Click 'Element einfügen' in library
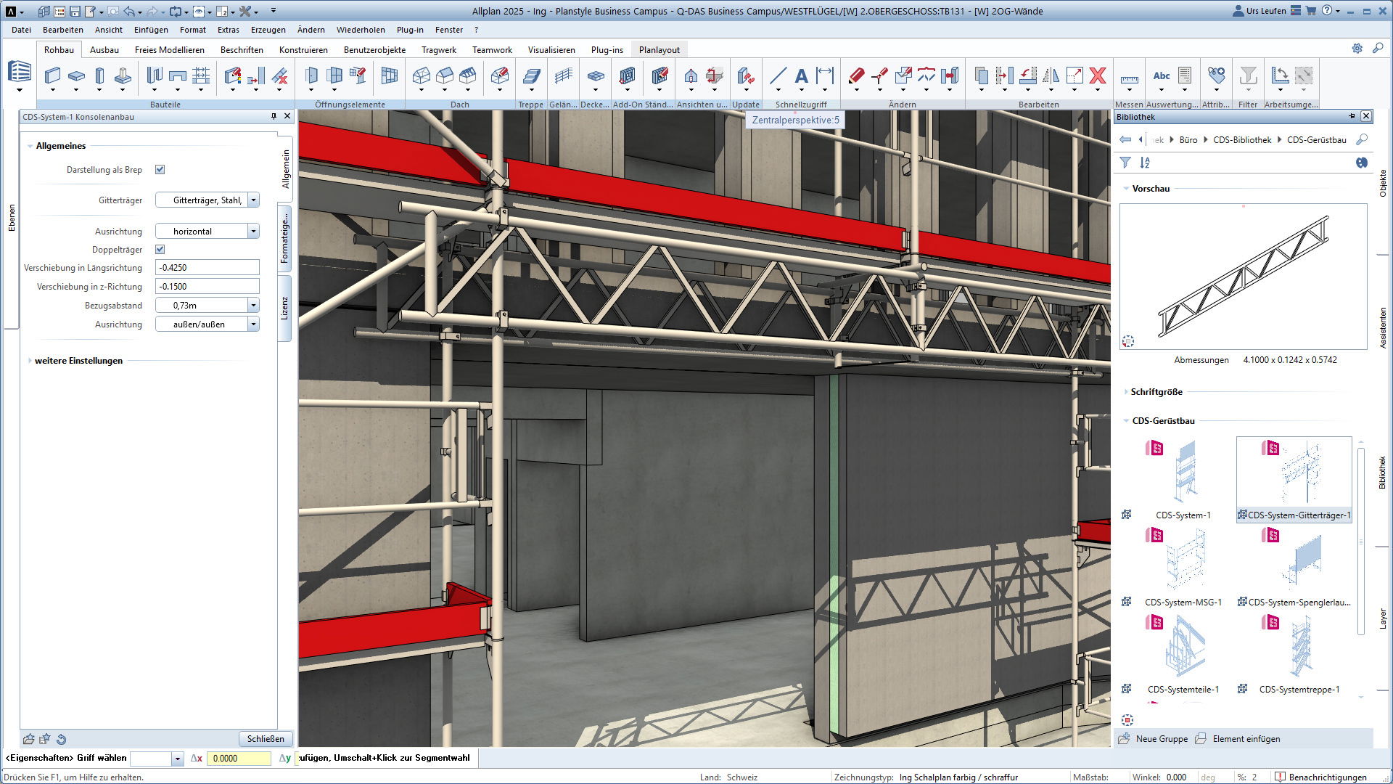Viewport: 1393px width, 784px height. [1246, 738]
